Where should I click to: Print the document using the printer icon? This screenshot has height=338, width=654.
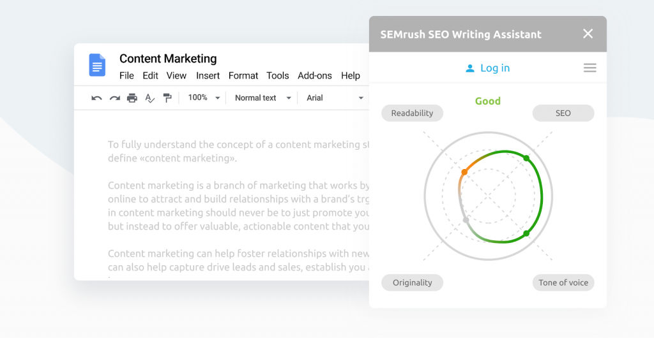coord(132,98)
